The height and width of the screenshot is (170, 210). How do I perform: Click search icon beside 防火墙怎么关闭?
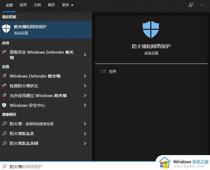tap(4, 143)
